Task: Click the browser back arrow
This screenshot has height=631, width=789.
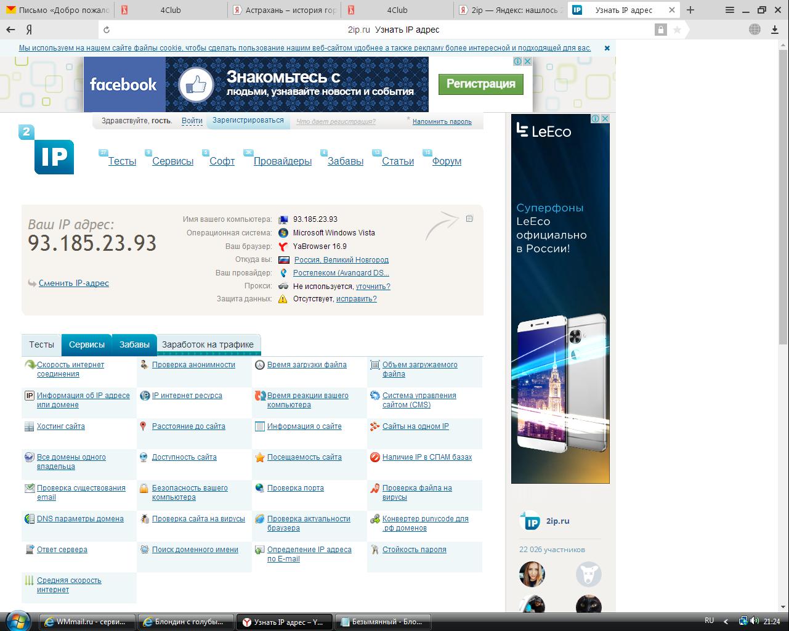Action: pos(10,30)
